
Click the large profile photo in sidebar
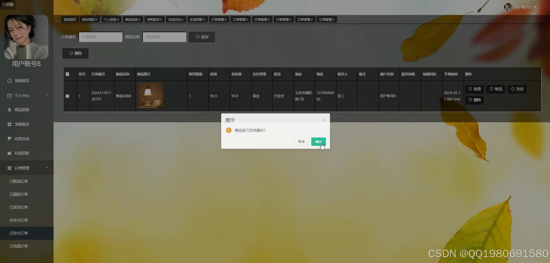pyautogui.click(x=26, y=37)
